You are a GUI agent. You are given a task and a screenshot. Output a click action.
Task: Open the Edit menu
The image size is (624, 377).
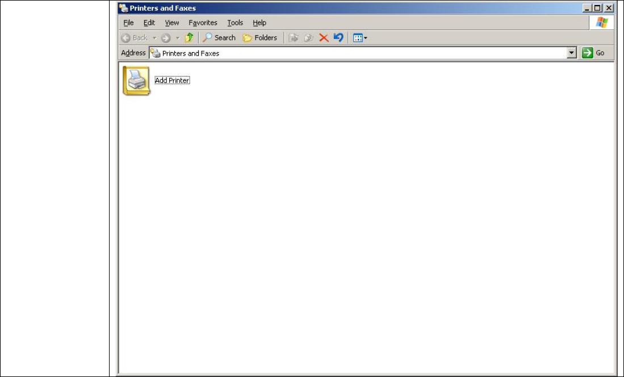149,23
